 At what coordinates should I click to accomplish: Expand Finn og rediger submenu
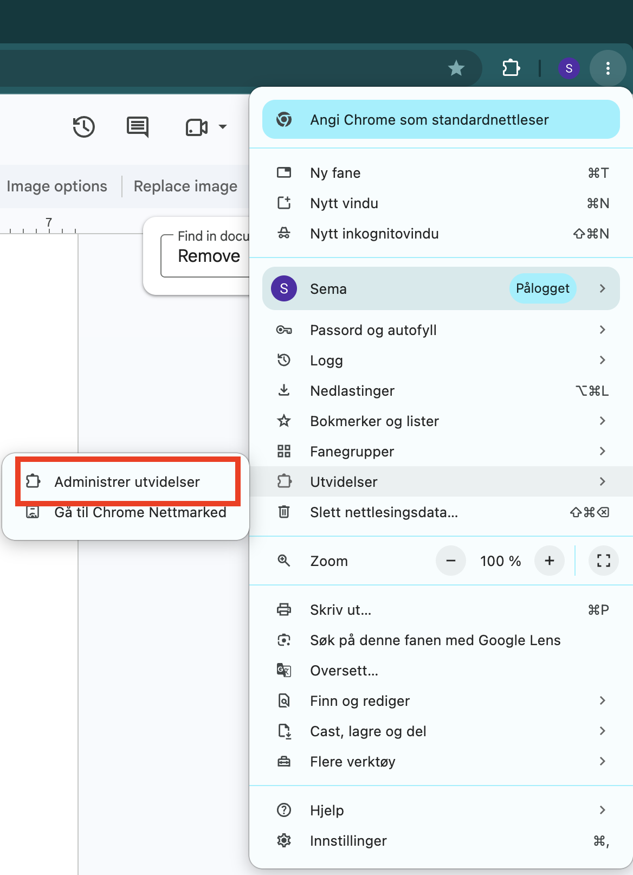[x=441, y=701]
